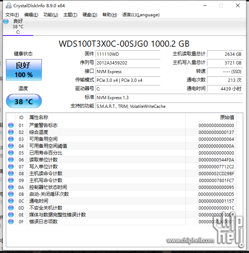Click status orb of row 04 可用备用空间阈值

click(11, 146)
